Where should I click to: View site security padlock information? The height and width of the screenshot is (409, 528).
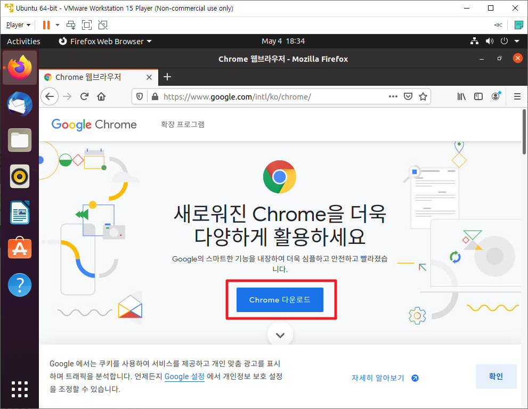155,96
